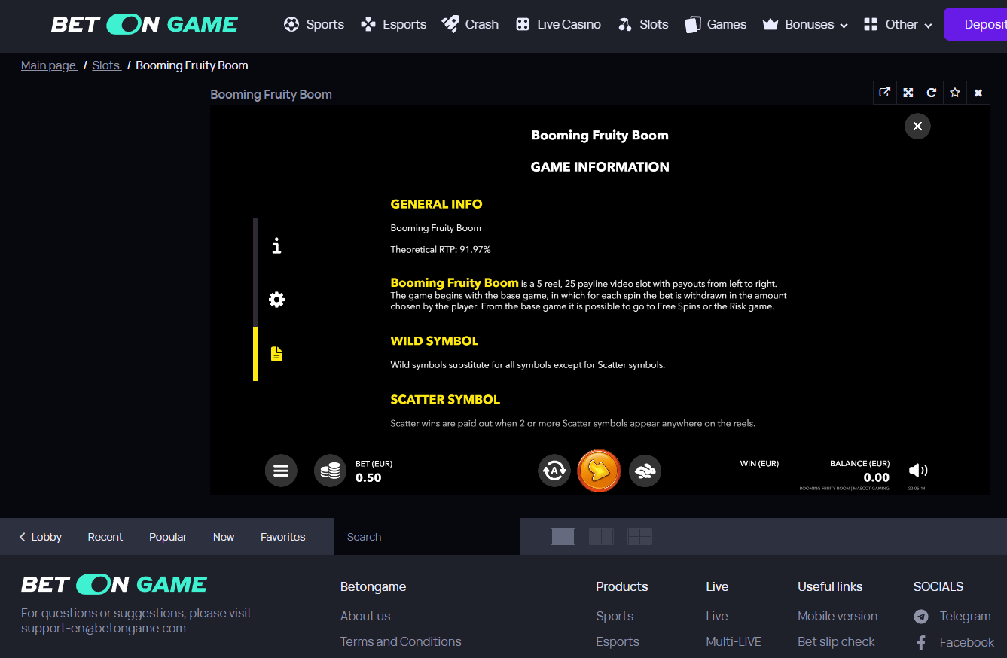Click the coin stack bet icon
The width and height of the screenshot is (1007, 658).
click(x=330, y=471)
